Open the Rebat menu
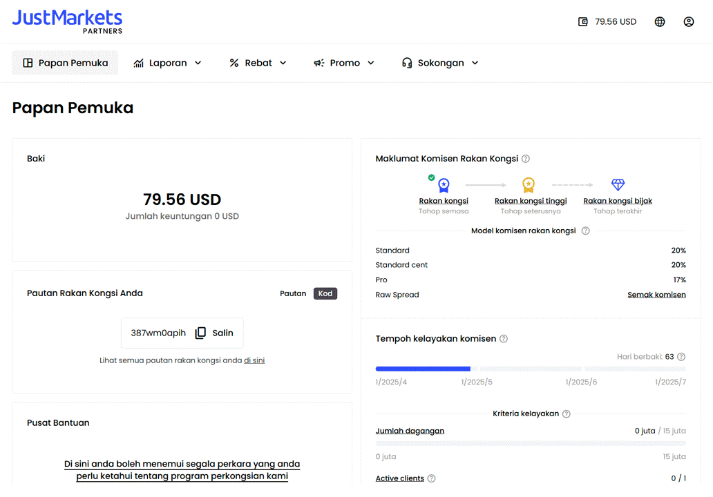This screenshot has width=713, height=497. point(258,63)
